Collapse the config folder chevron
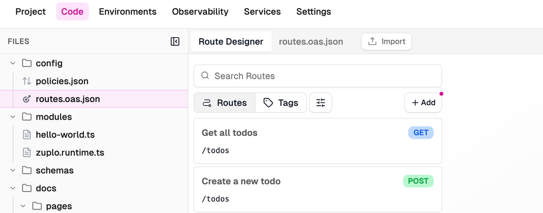The height and width of the screenshot is (213, 543). click(13, 63)
